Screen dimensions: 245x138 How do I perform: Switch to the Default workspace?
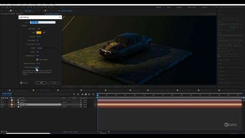click(158, 7)
